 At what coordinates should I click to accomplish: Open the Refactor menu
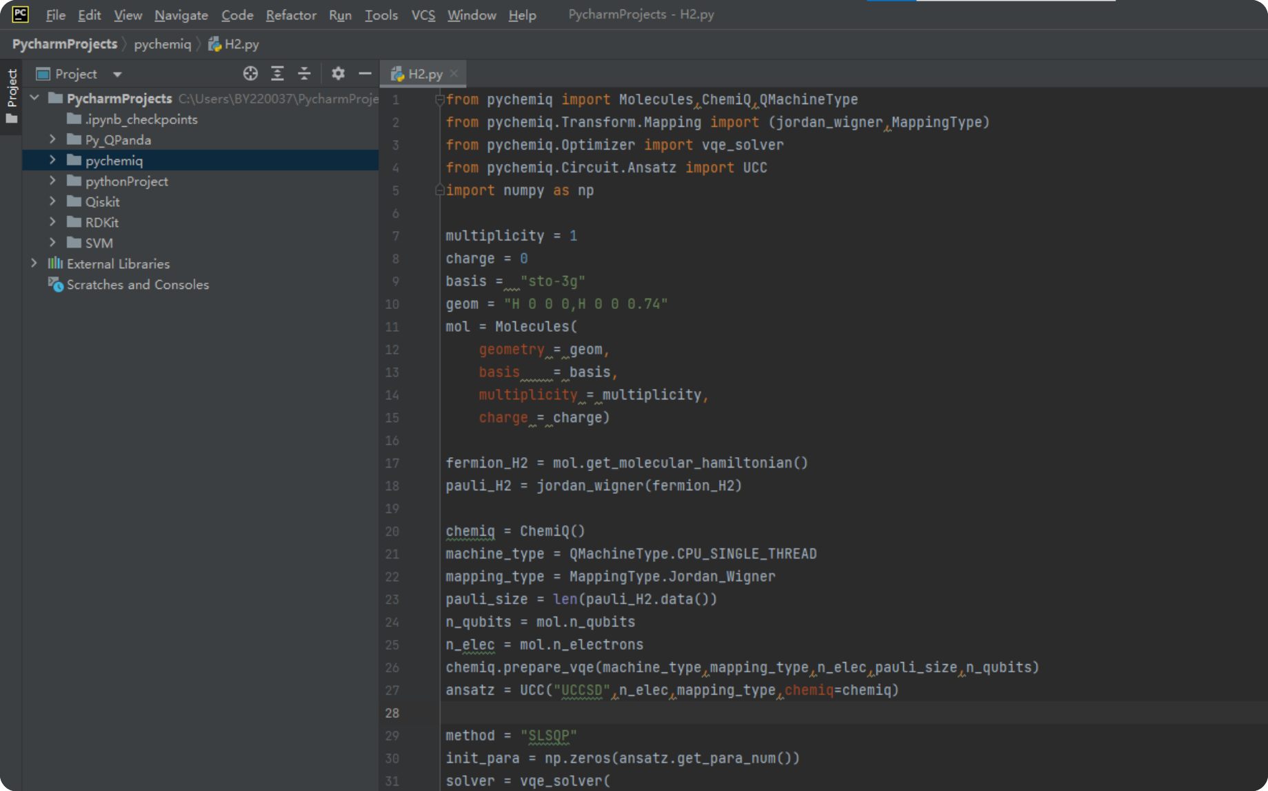click(290, 15)
